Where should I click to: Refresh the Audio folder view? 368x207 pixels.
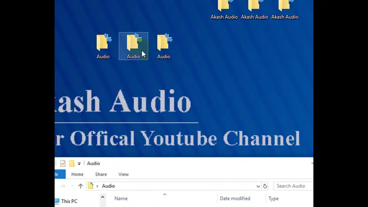[x=265, y=186]
